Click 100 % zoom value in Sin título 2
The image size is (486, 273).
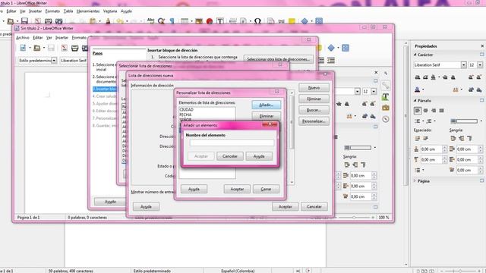[x=383, y=218]
